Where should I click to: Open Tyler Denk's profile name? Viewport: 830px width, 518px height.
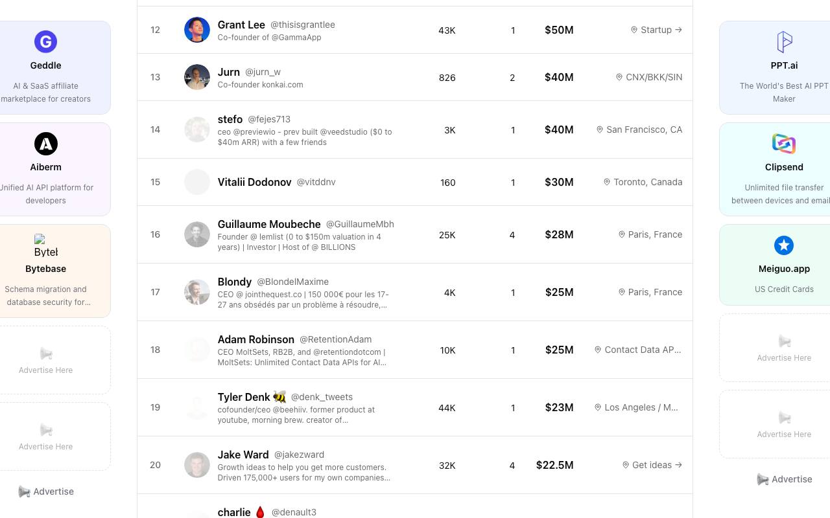[243, 397]
